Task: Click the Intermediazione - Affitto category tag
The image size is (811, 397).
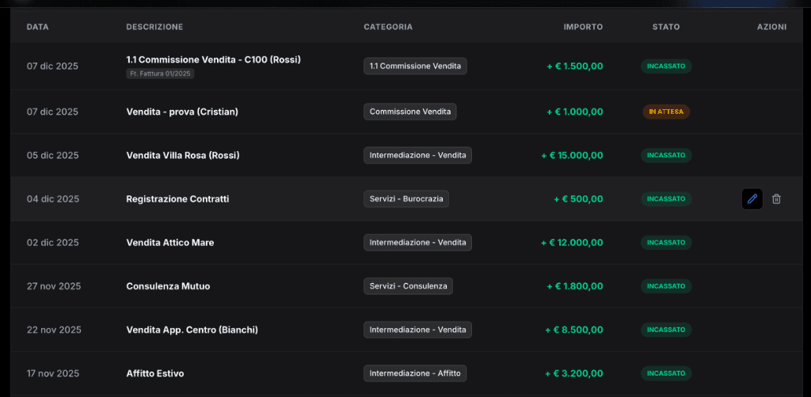Action: (x=415, y=373)
